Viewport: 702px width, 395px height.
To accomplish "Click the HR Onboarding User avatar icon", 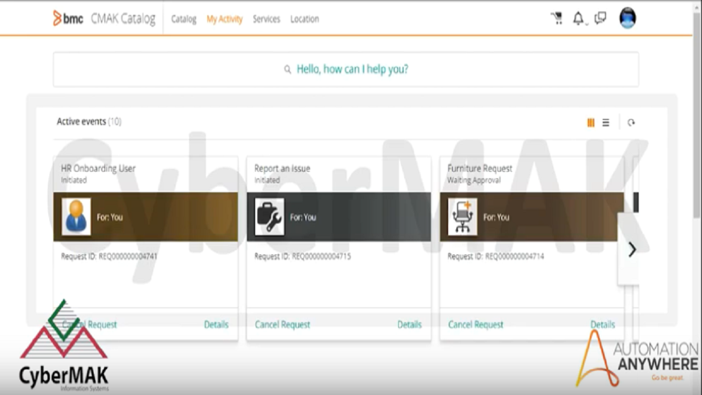I will click(x=76, y=217).
